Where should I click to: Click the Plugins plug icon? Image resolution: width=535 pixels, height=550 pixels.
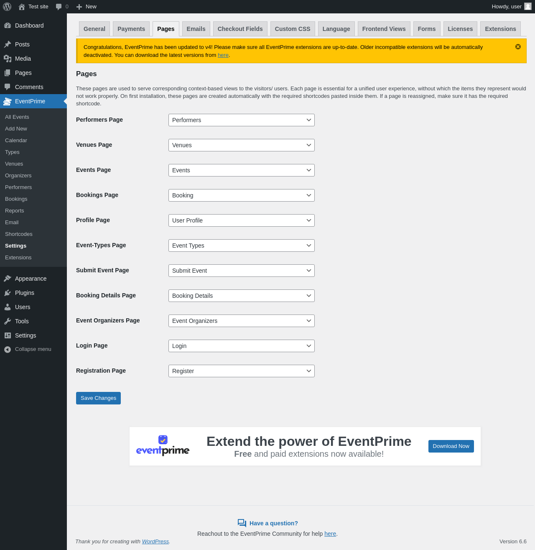click(x=8, y=293)
